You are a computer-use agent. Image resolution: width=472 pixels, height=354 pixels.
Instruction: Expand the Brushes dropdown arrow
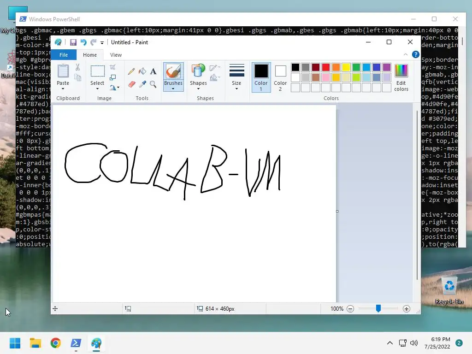coord(173,89)
